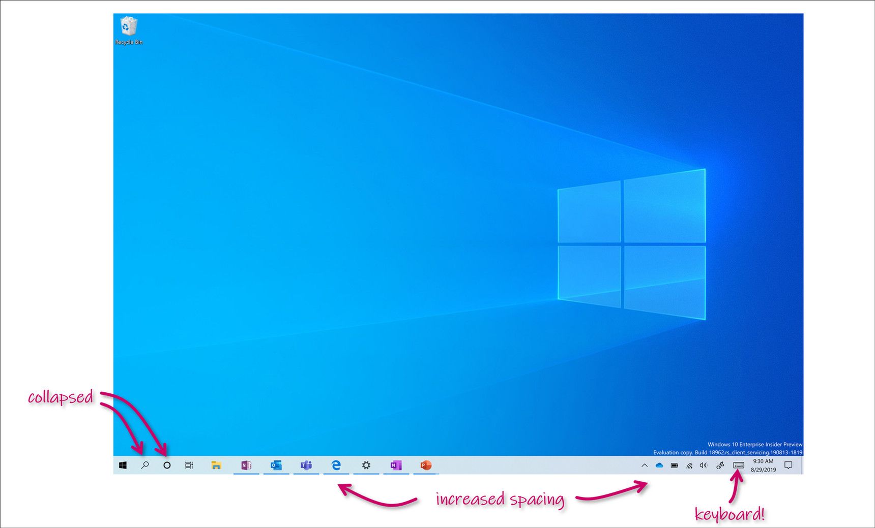Screen dimensions: 875x528
Task: Open Action Center notifications
Action: pyautogui.click(x=788, y=465)
